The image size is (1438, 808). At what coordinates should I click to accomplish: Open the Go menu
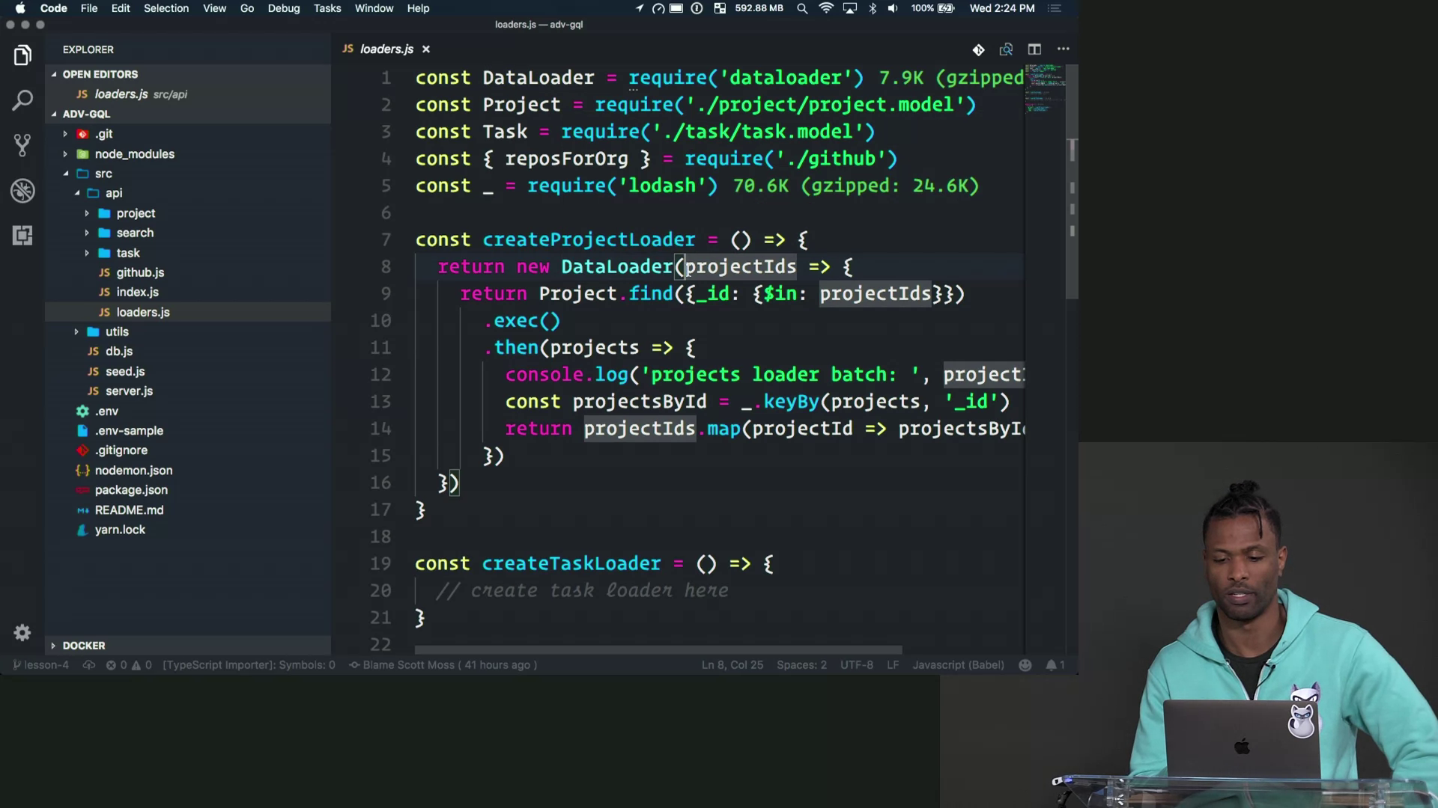click(247, 8)
